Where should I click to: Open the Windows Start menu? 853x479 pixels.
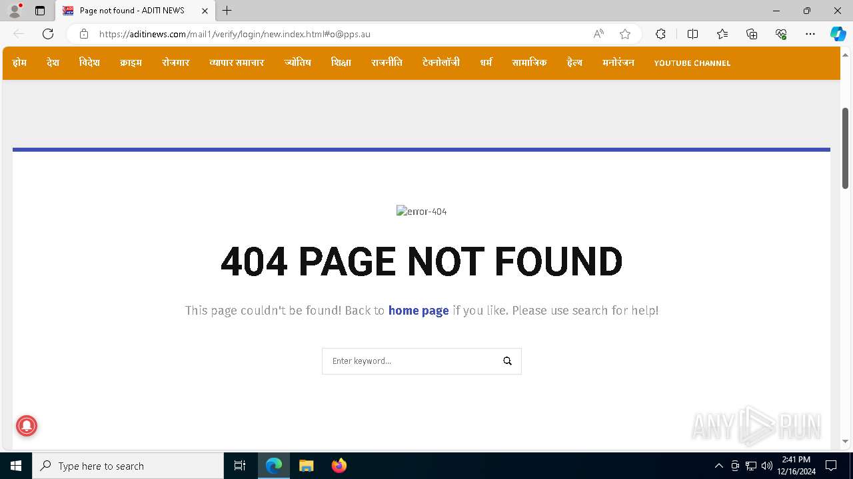tap(16, 466)
